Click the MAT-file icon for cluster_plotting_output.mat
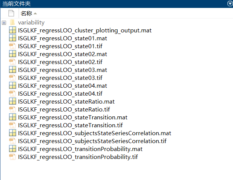Image resolution: width=233 pixels, height=180 pixels. 12,30
